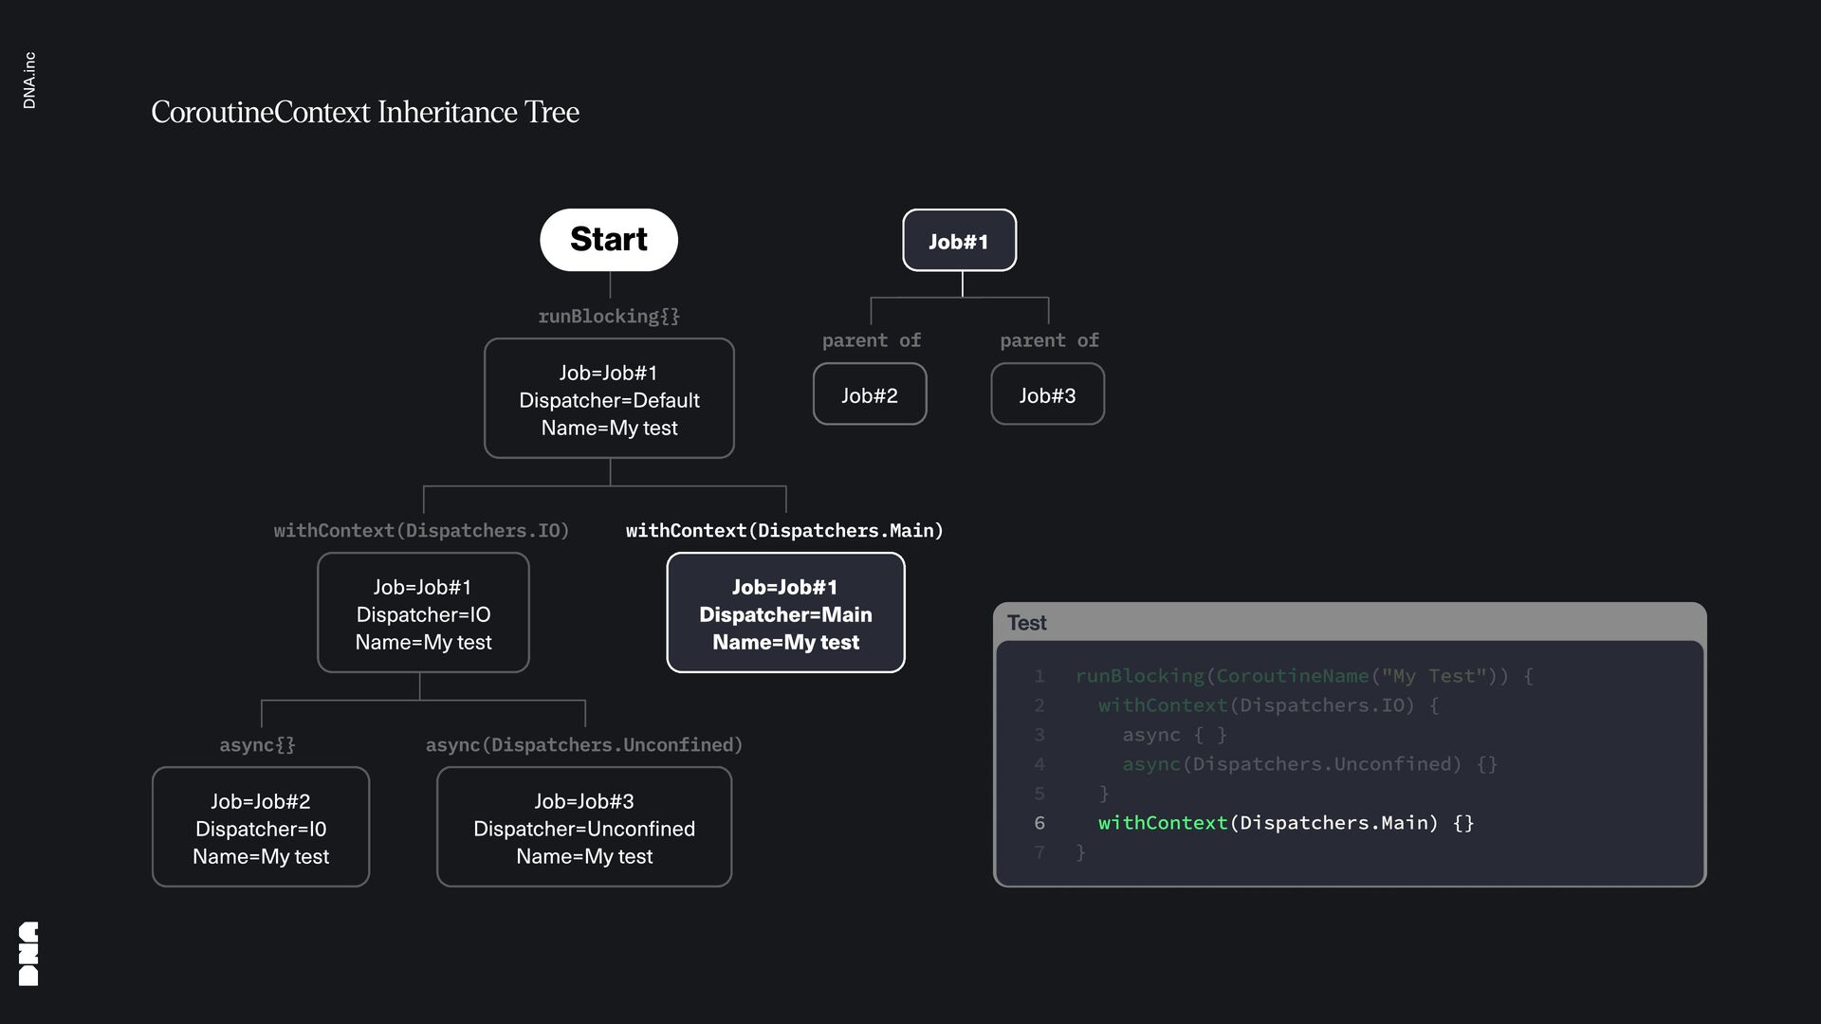Viewport: 1821px width, 1024px height.
Task: Click the Dispatcher=Unconfined Job#3 node
Action: click(x=583, y=828)
